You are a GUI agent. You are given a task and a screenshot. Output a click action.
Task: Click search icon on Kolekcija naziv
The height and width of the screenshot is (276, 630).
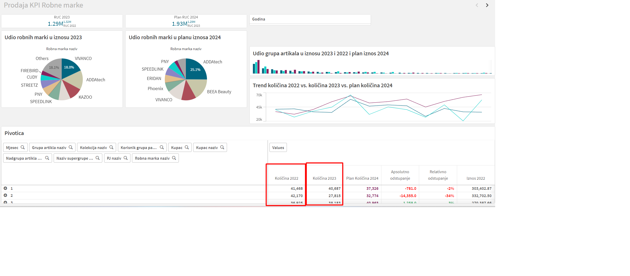coord(111,147)
